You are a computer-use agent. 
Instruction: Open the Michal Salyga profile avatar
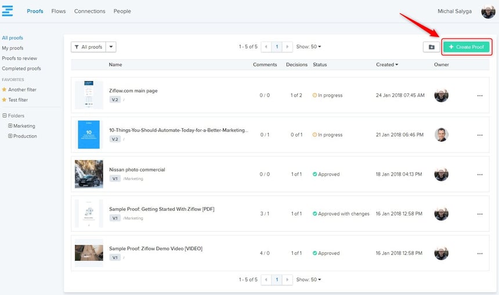point(488,12)
